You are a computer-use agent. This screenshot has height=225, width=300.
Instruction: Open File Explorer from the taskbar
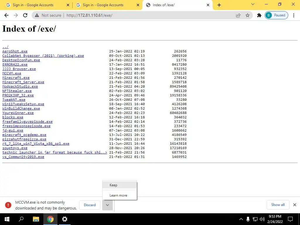tap(36, 219)
